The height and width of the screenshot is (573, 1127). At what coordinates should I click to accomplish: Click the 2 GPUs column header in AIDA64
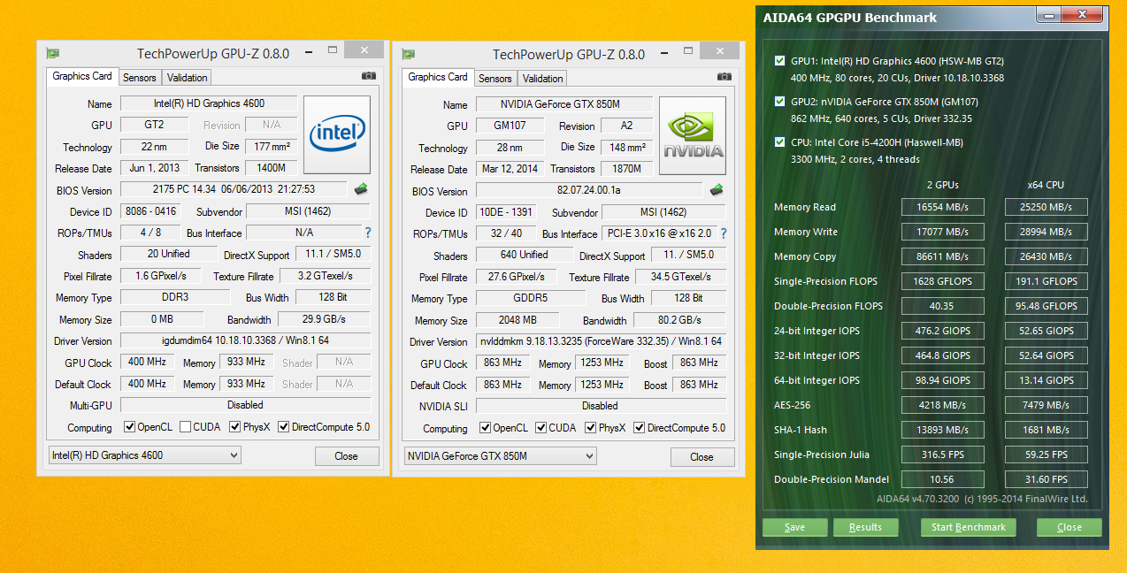[942, 185]
